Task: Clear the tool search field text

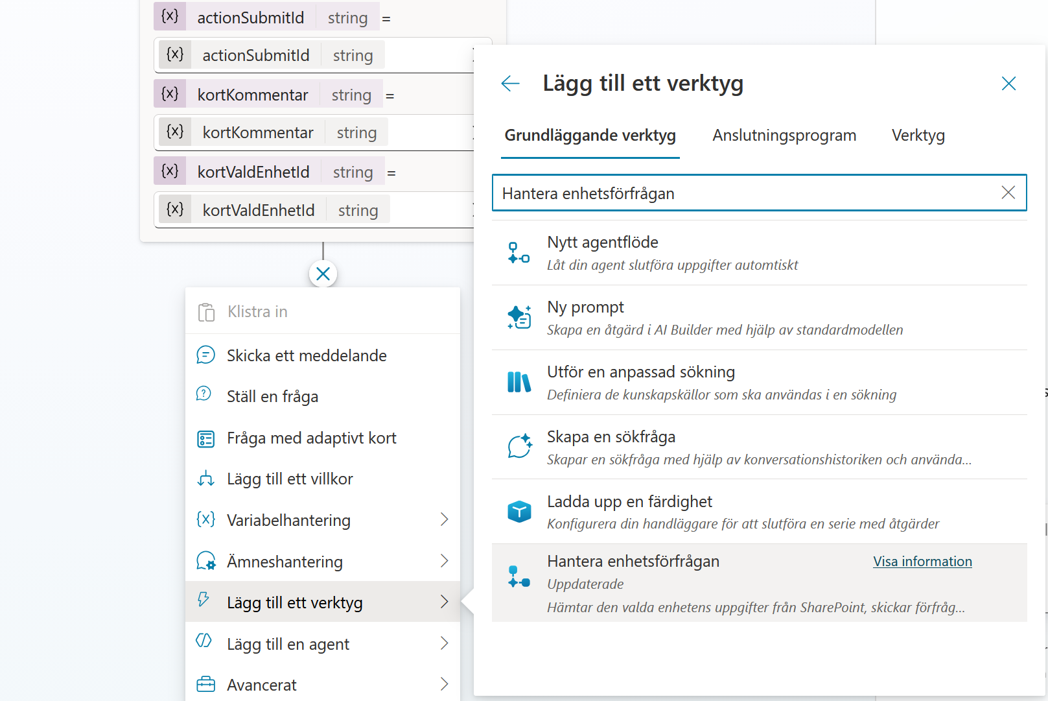Action: (1008, 193)
